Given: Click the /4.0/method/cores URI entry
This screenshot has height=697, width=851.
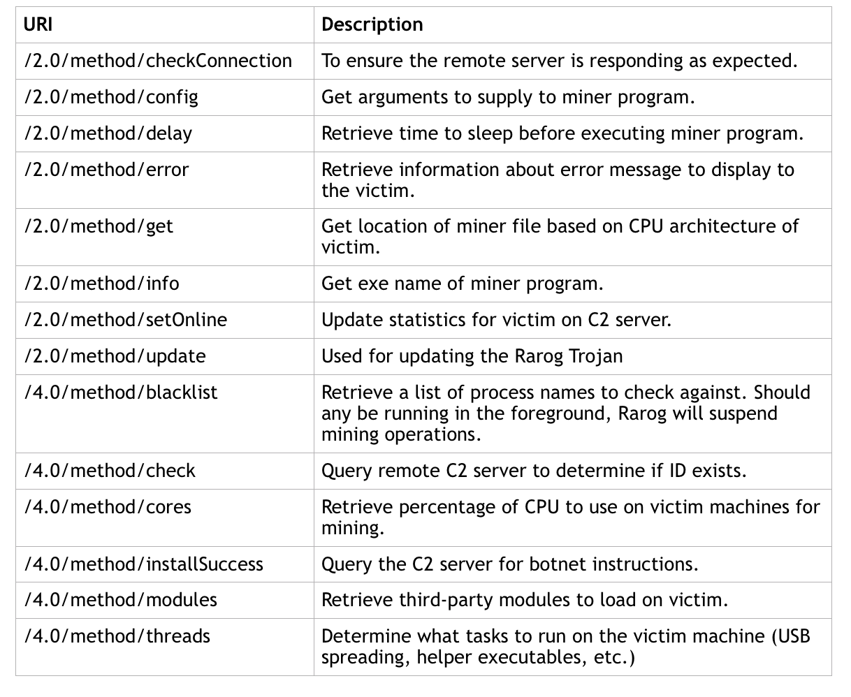Looking at the screenshot, I should point(108,507).
